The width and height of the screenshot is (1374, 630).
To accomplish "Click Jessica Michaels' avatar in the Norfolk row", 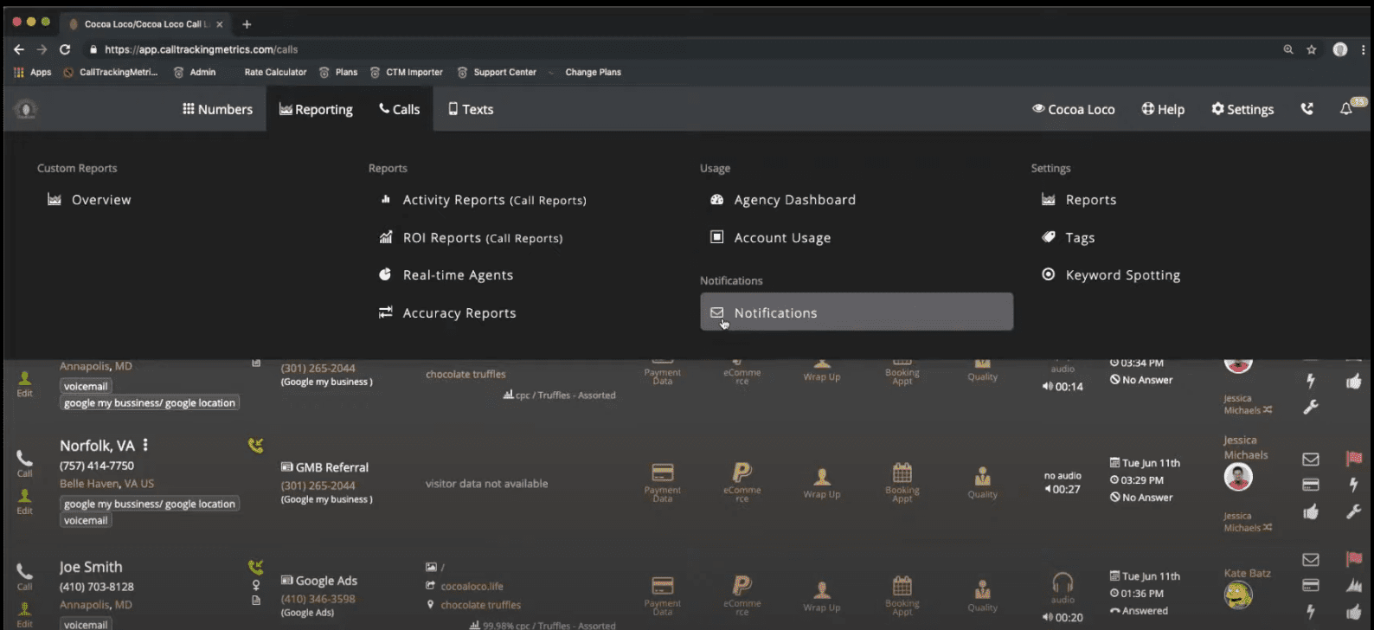I will (x=1238, y=477).
